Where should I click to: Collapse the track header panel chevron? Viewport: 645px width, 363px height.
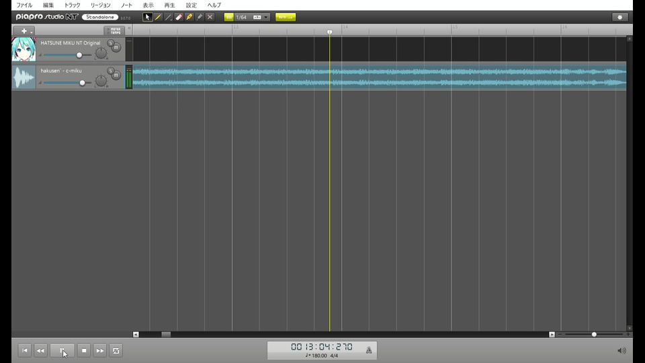(x=129, y=28)
